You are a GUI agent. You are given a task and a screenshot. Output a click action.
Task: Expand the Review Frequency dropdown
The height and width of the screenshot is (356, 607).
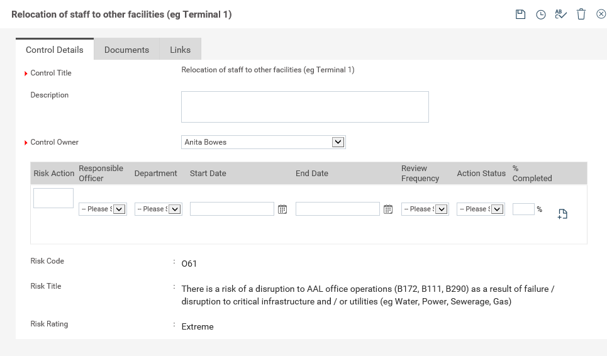click(x=441, y=209)
